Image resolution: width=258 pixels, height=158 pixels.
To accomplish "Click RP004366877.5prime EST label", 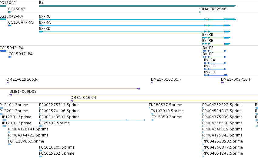I will [x=223, y=148].
